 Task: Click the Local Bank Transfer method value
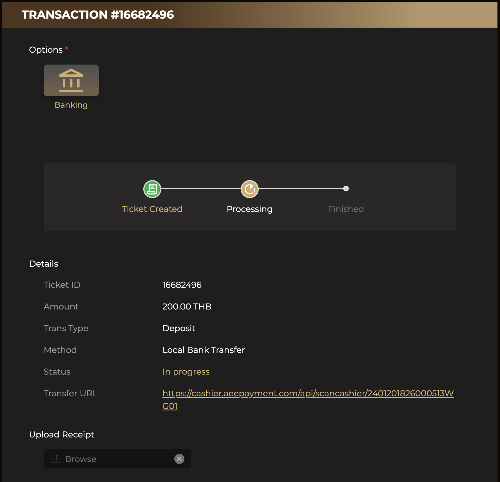pos(204,350)
